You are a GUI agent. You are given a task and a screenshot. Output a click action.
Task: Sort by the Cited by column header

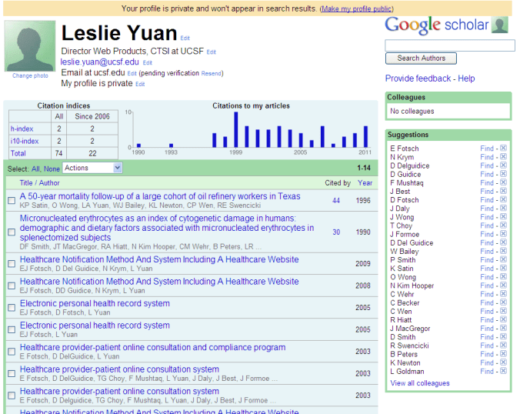337,183
